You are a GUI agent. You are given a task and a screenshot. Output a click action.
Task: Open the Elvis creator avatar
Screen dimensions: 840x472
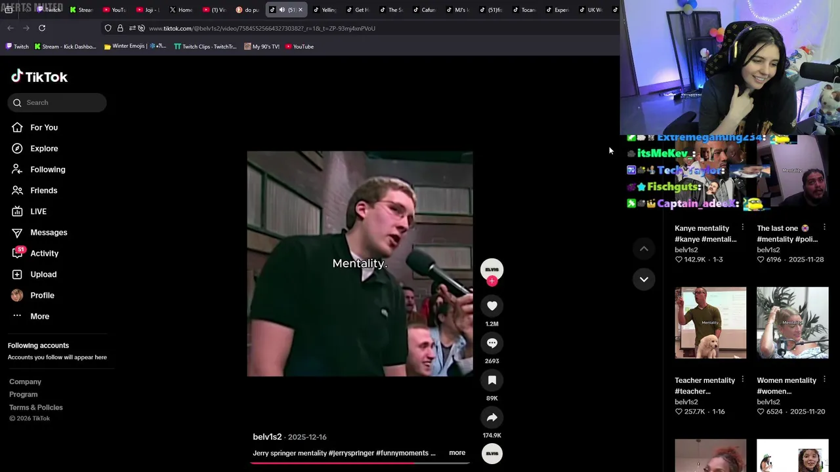492,269
